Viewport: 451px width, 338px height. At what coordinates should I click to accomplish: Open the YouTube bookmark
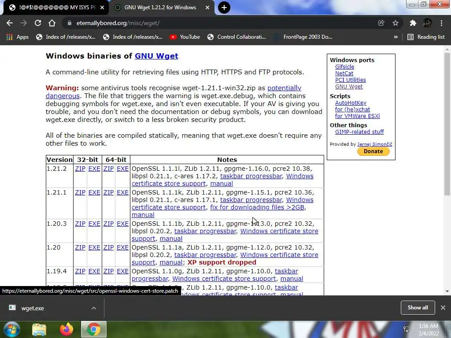(x=185, y=37)
